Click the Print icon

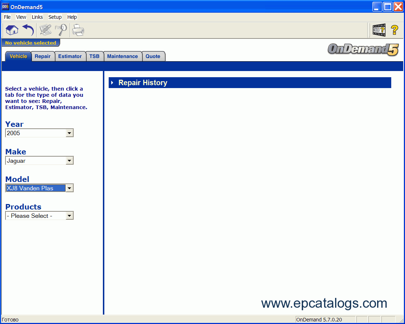[78, 30]
